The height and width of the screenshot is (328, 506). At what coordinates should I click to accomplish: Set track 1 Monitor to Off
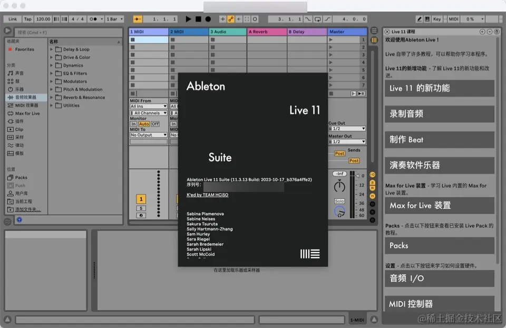(155, 124)
